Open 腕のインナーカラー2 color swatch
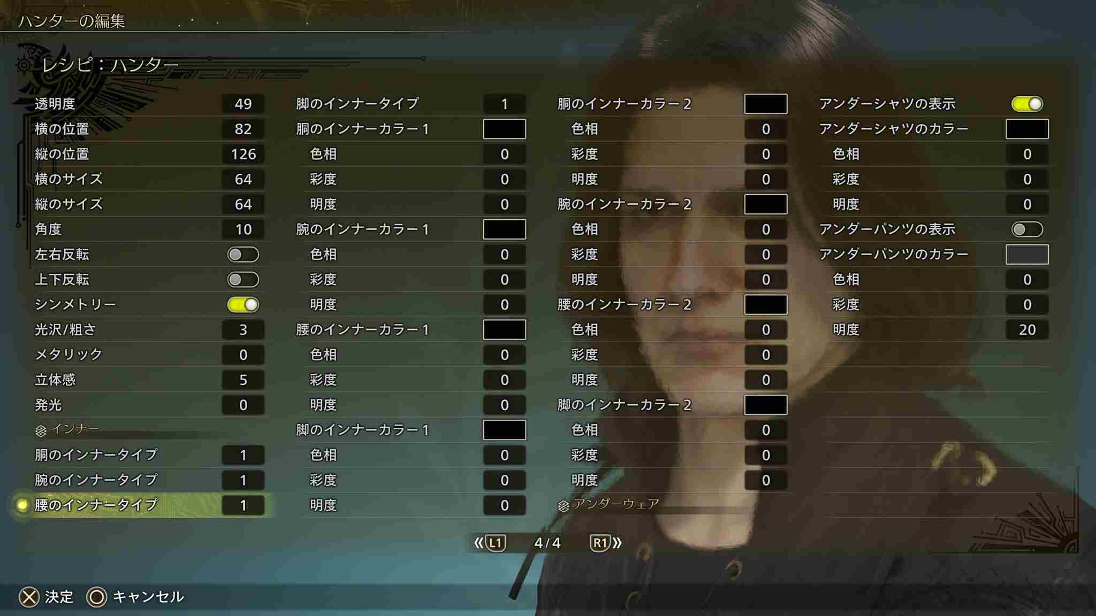 click(766, 204)
